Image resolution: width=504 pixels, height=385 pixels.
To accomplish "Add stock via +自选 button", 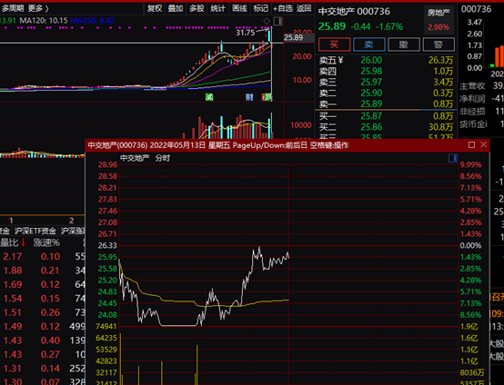I will pyautogui.click(x=283, y=8).
